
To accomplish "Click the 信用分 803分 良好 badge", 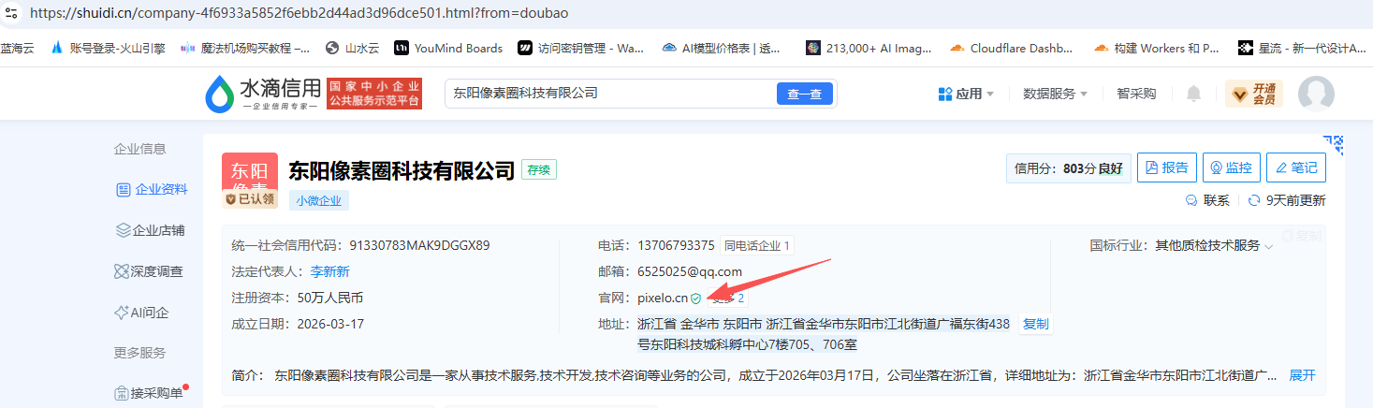I will [x=1069, y=168].
